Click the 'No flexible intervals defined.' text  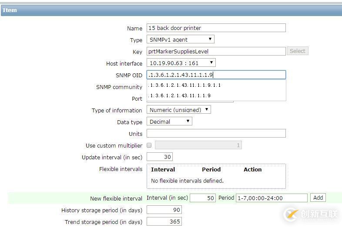click(187, 181)
